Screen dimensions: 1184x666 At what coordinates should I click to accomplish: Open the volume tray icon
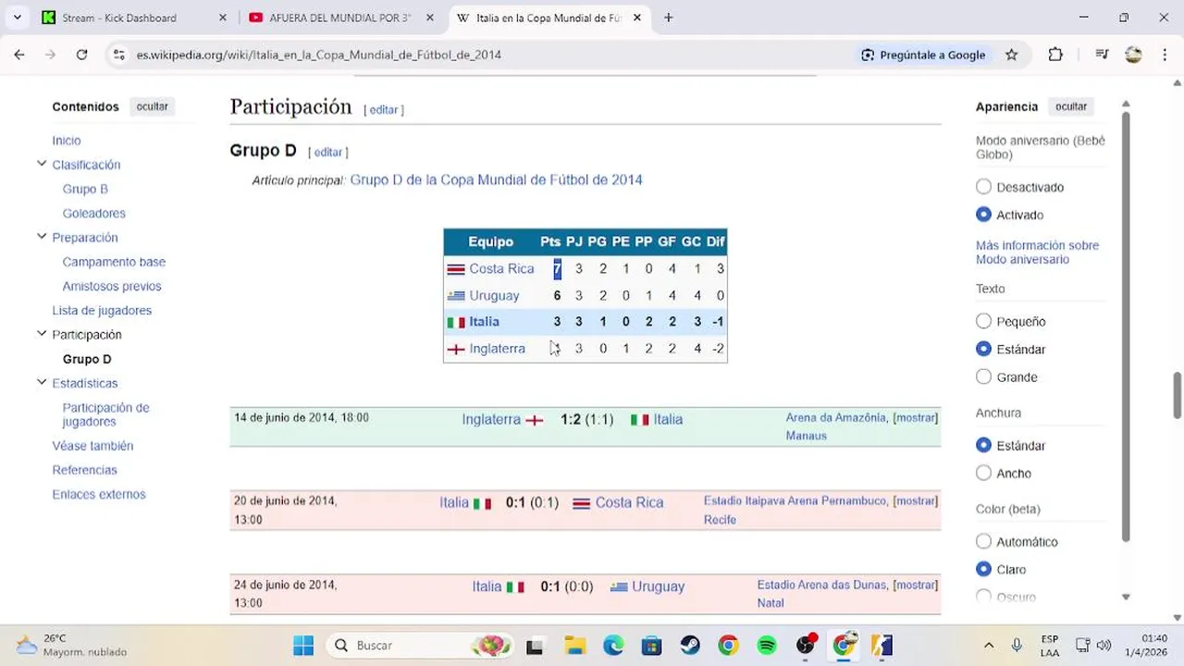[x=1104, y=645]
